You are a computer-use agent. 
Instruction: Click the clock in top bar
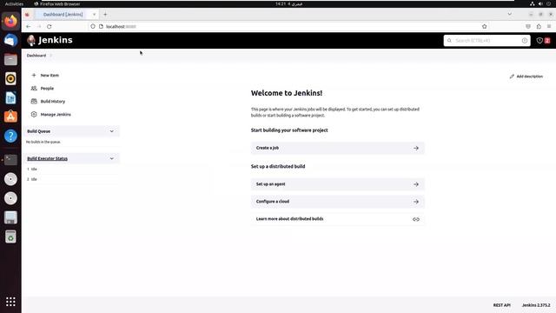(x=288, y=3)
